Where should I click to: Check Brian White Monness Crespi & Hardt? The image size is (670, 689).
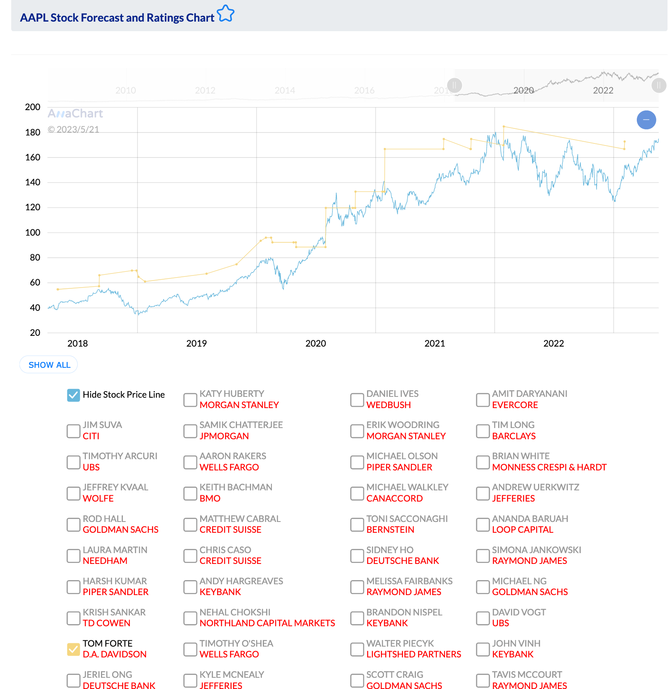[483, 462]
